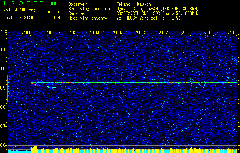Click the kHz axis unit label
Screen dimensions: 240x153
[x=3, y=31]
